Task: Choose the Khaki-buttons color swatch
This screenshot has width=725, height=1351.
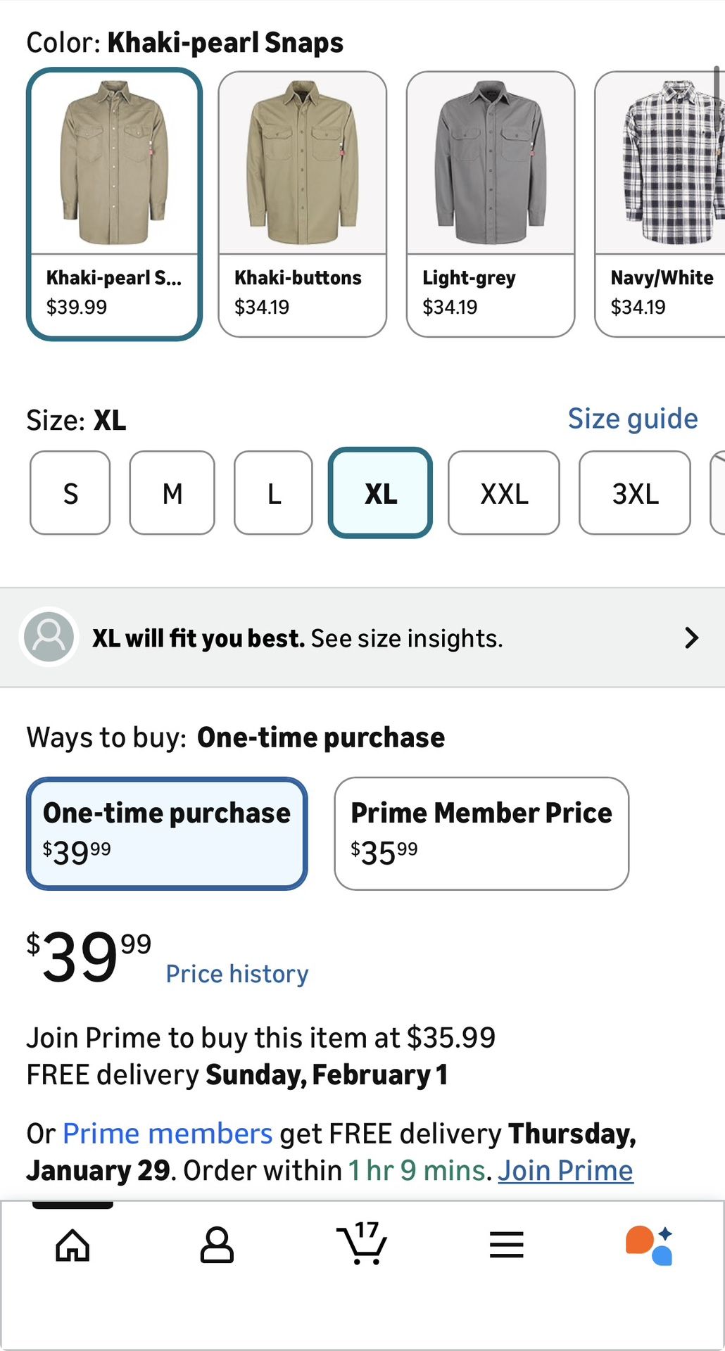Action: point(303,204)
